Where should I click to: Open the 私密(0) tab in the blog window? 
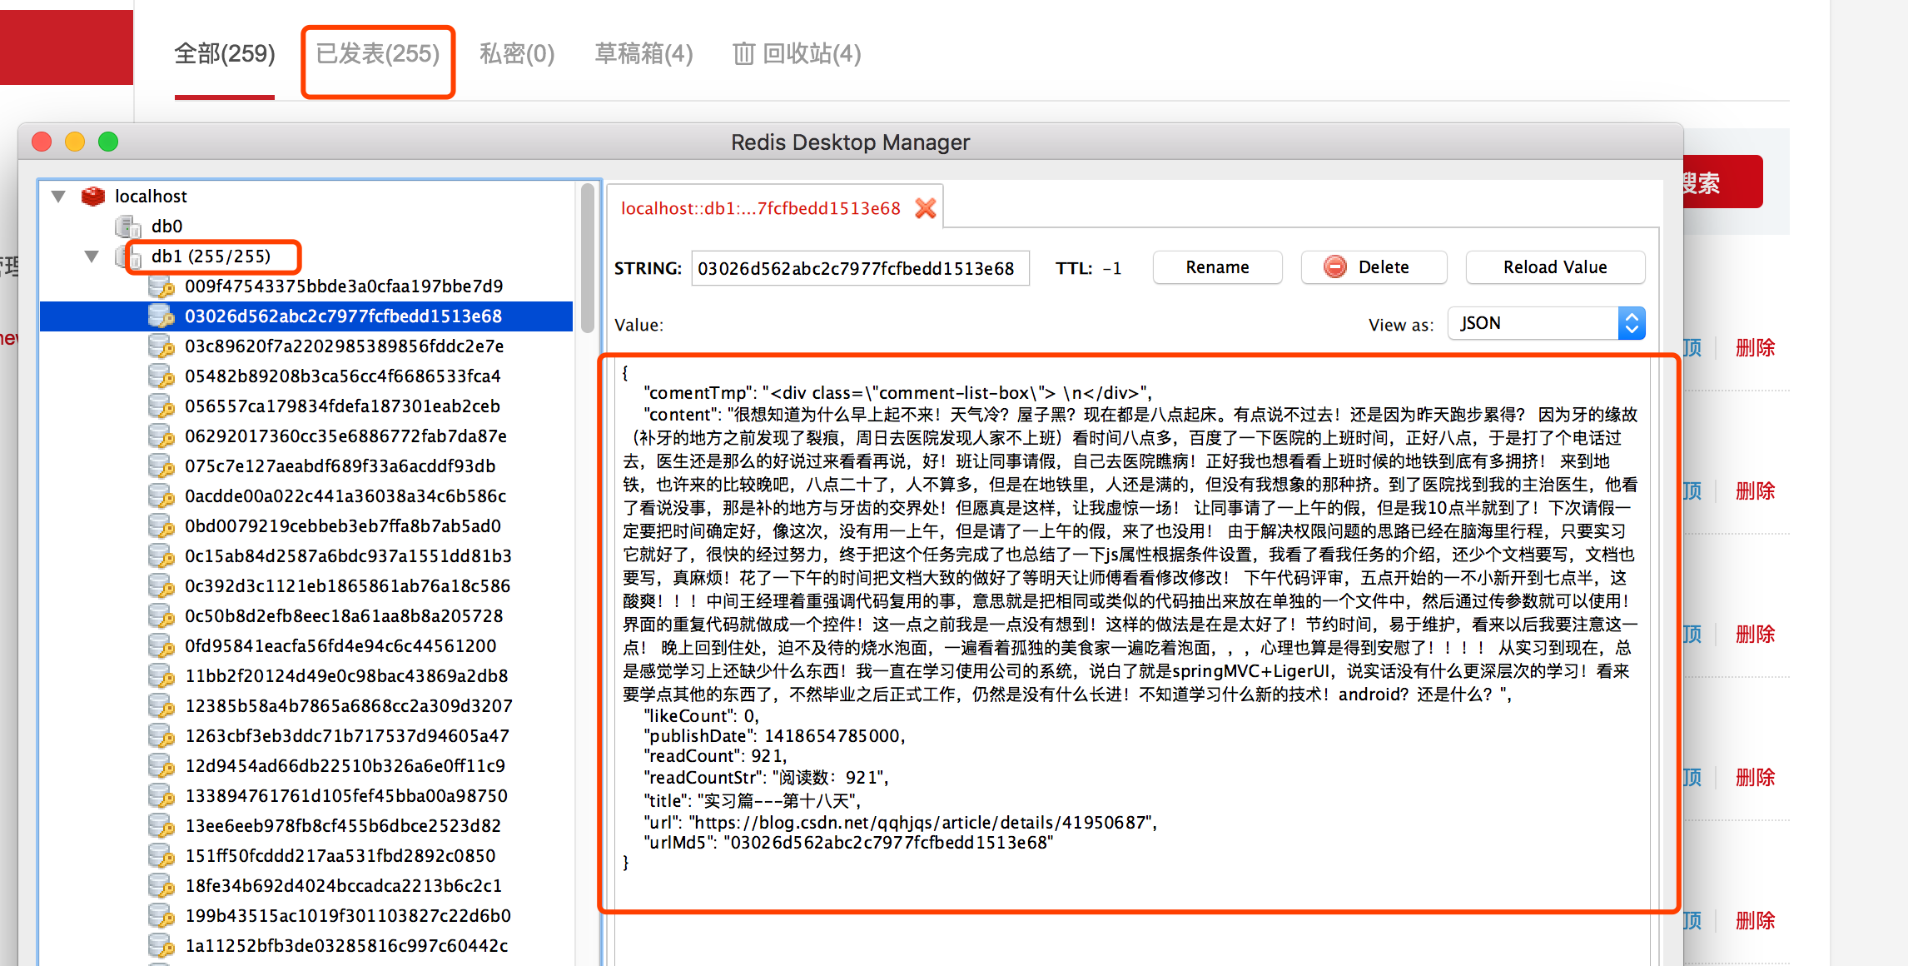point(517,54)
